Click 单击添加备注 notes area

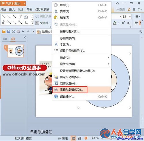[41, 132]
